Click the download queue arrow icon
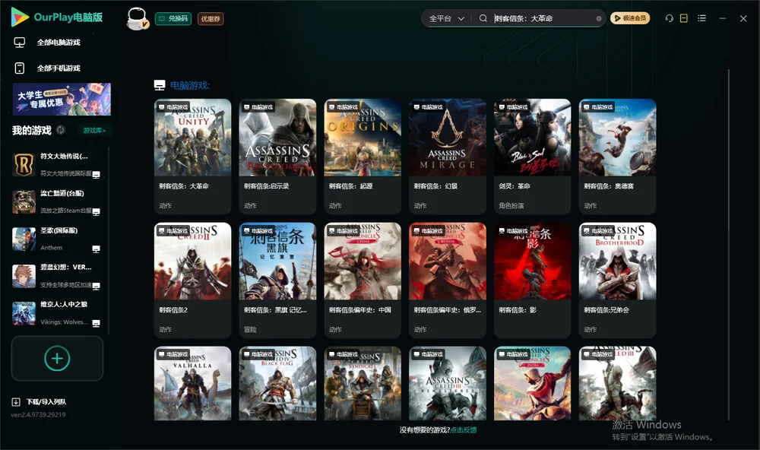This screenshot has height=450, width=760. [x=15, y=402]
